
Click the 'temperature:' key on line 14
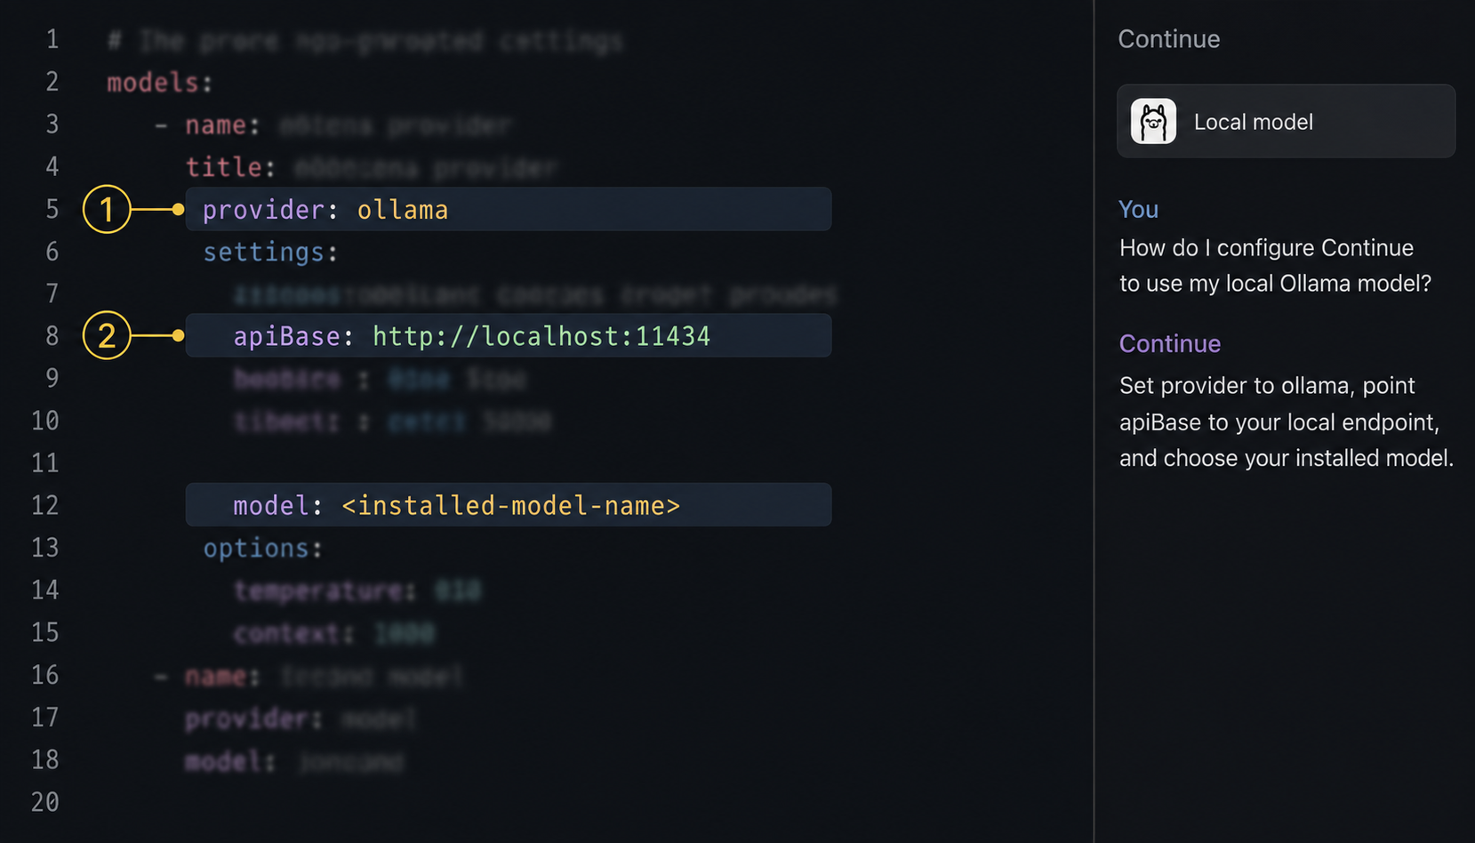pos(325,590)
